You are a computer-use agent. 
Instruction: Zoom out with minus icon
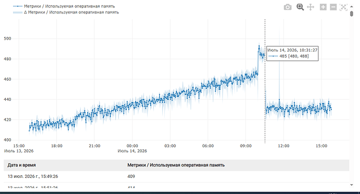tap(333, 7)
